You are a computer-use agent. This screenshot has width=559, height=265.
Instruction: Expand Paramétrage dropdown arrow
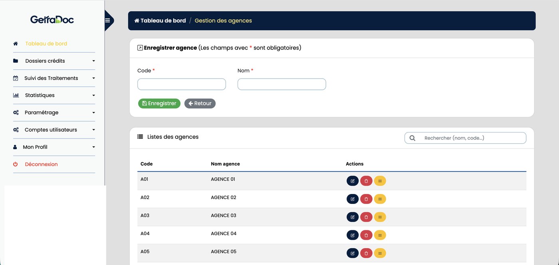tap(93, 113)
